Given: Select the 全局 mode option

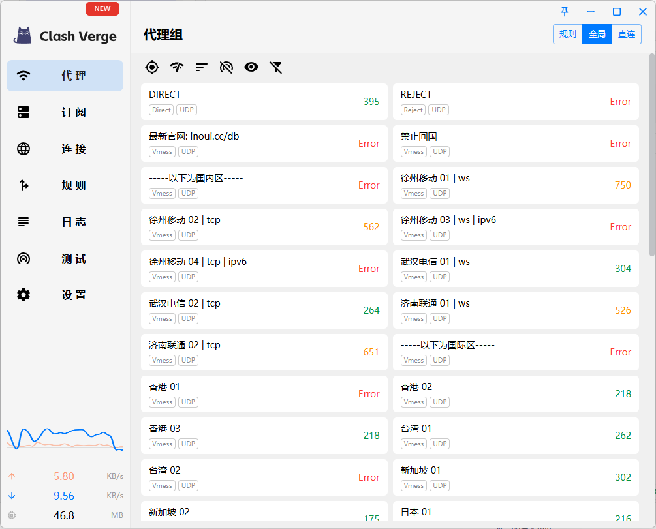Looking at the screenshot, I should click(x=597, y=33).
